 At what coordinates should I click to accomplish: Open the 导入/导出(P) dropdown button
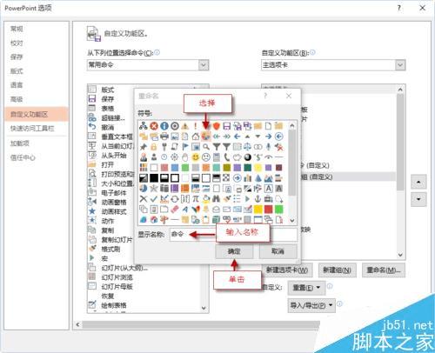311,305
